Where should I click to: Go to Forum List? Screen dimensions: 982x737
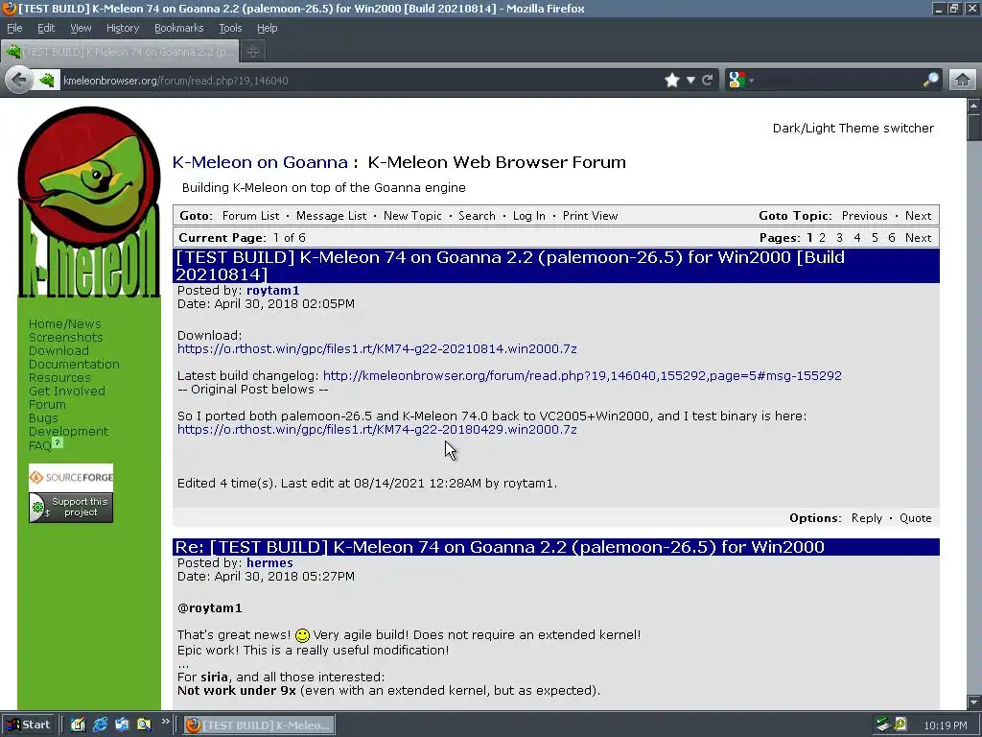coord(250,216)
